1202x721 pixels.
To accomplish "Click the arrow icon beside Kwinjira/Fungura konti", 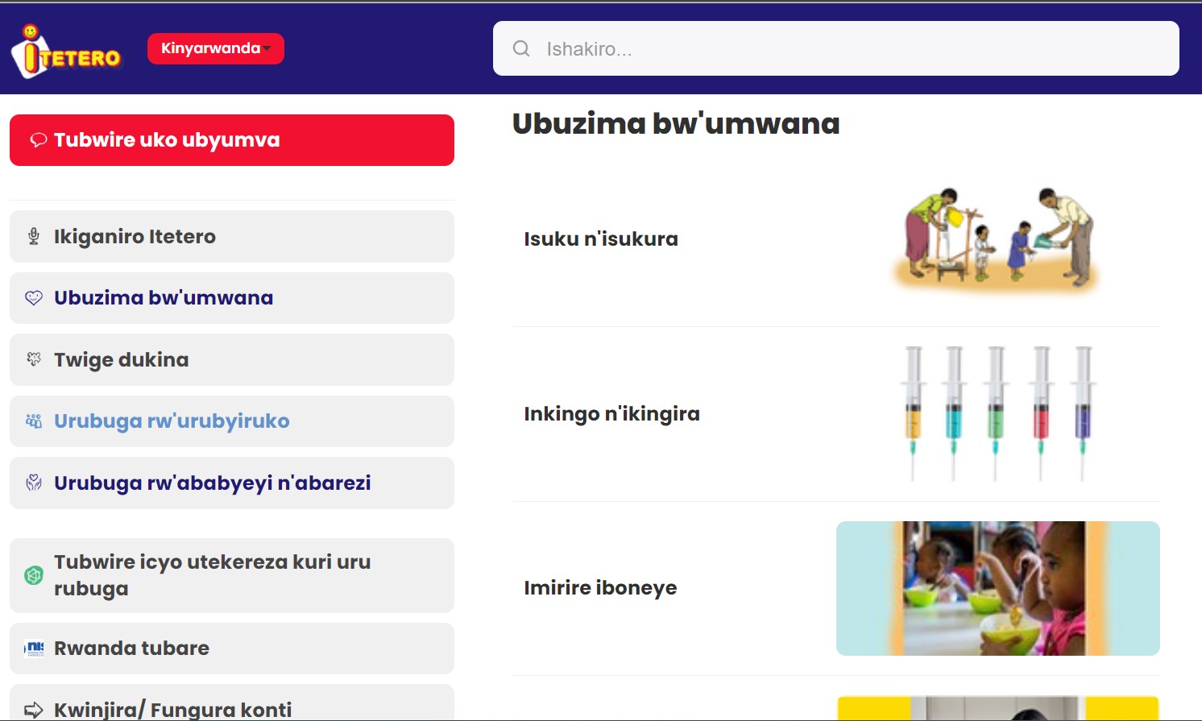I will point(34,710).
